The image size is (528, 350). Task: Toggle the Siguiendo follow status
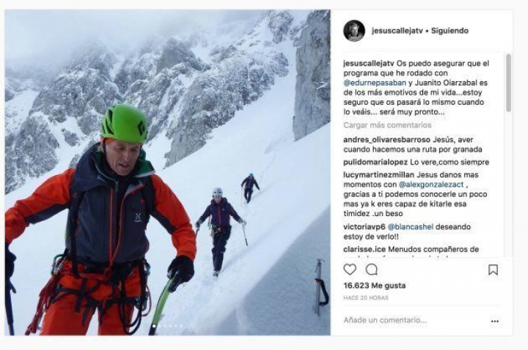[x=450, y=31]
